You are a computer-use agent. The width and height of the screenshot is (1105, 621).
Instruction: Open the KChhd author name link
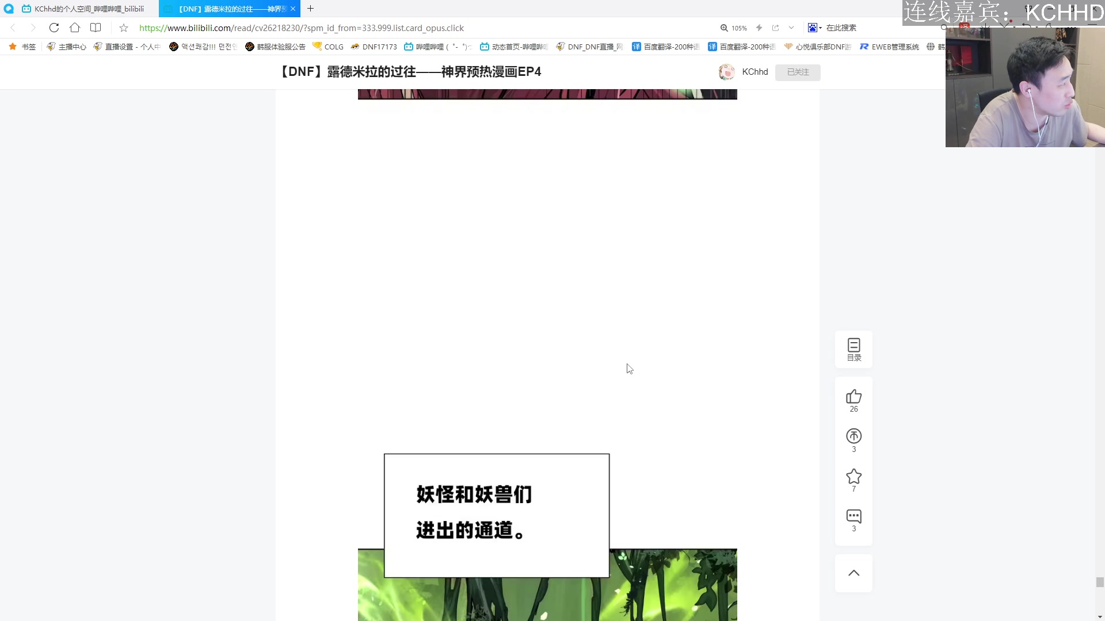point(755,72)
